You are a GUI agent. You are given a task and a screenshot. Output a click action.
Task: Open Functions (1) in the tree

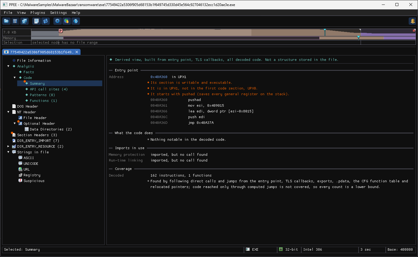click(43, 101)
